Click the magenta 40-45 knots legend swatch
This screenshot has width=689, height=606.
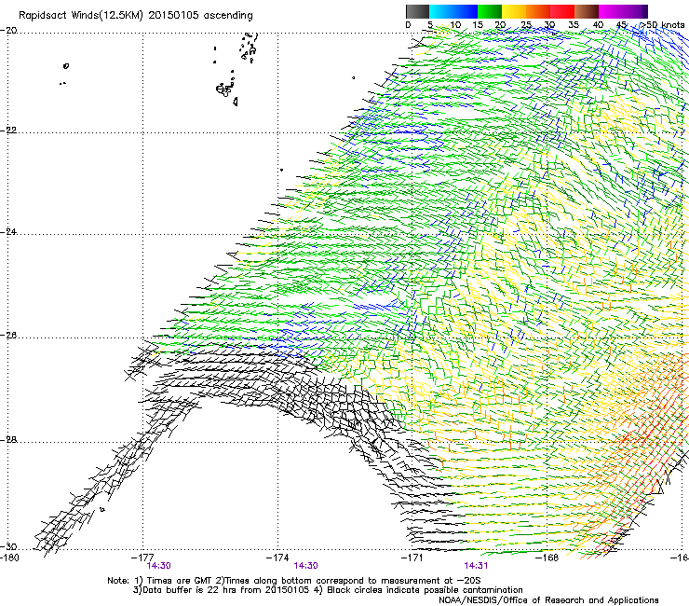pyautogui.click(x=611, y=11)
